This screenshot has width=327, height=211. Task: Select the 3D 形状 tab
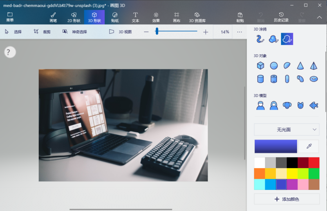[x=94, y=17]
